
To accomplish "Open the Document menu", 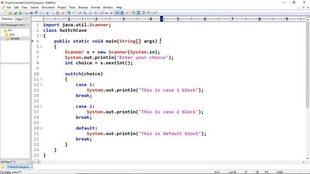I will coord(48,8).
